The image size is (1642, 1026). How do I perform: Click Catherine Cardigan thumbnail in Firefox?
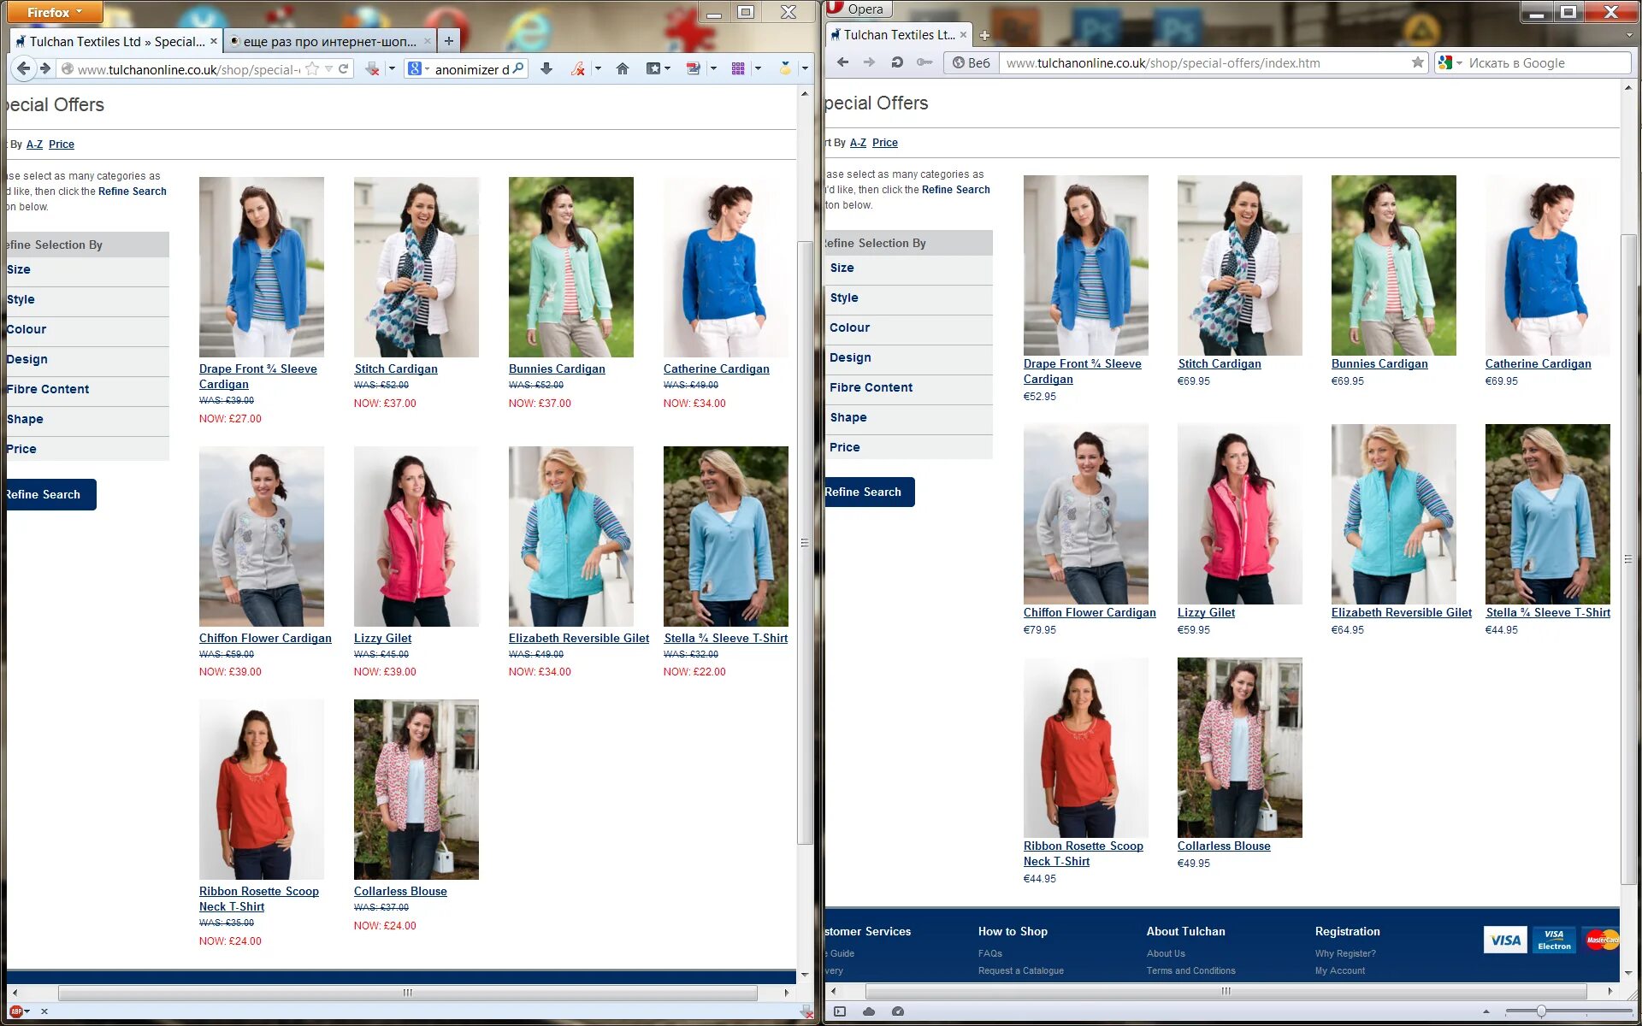point(725,267)
